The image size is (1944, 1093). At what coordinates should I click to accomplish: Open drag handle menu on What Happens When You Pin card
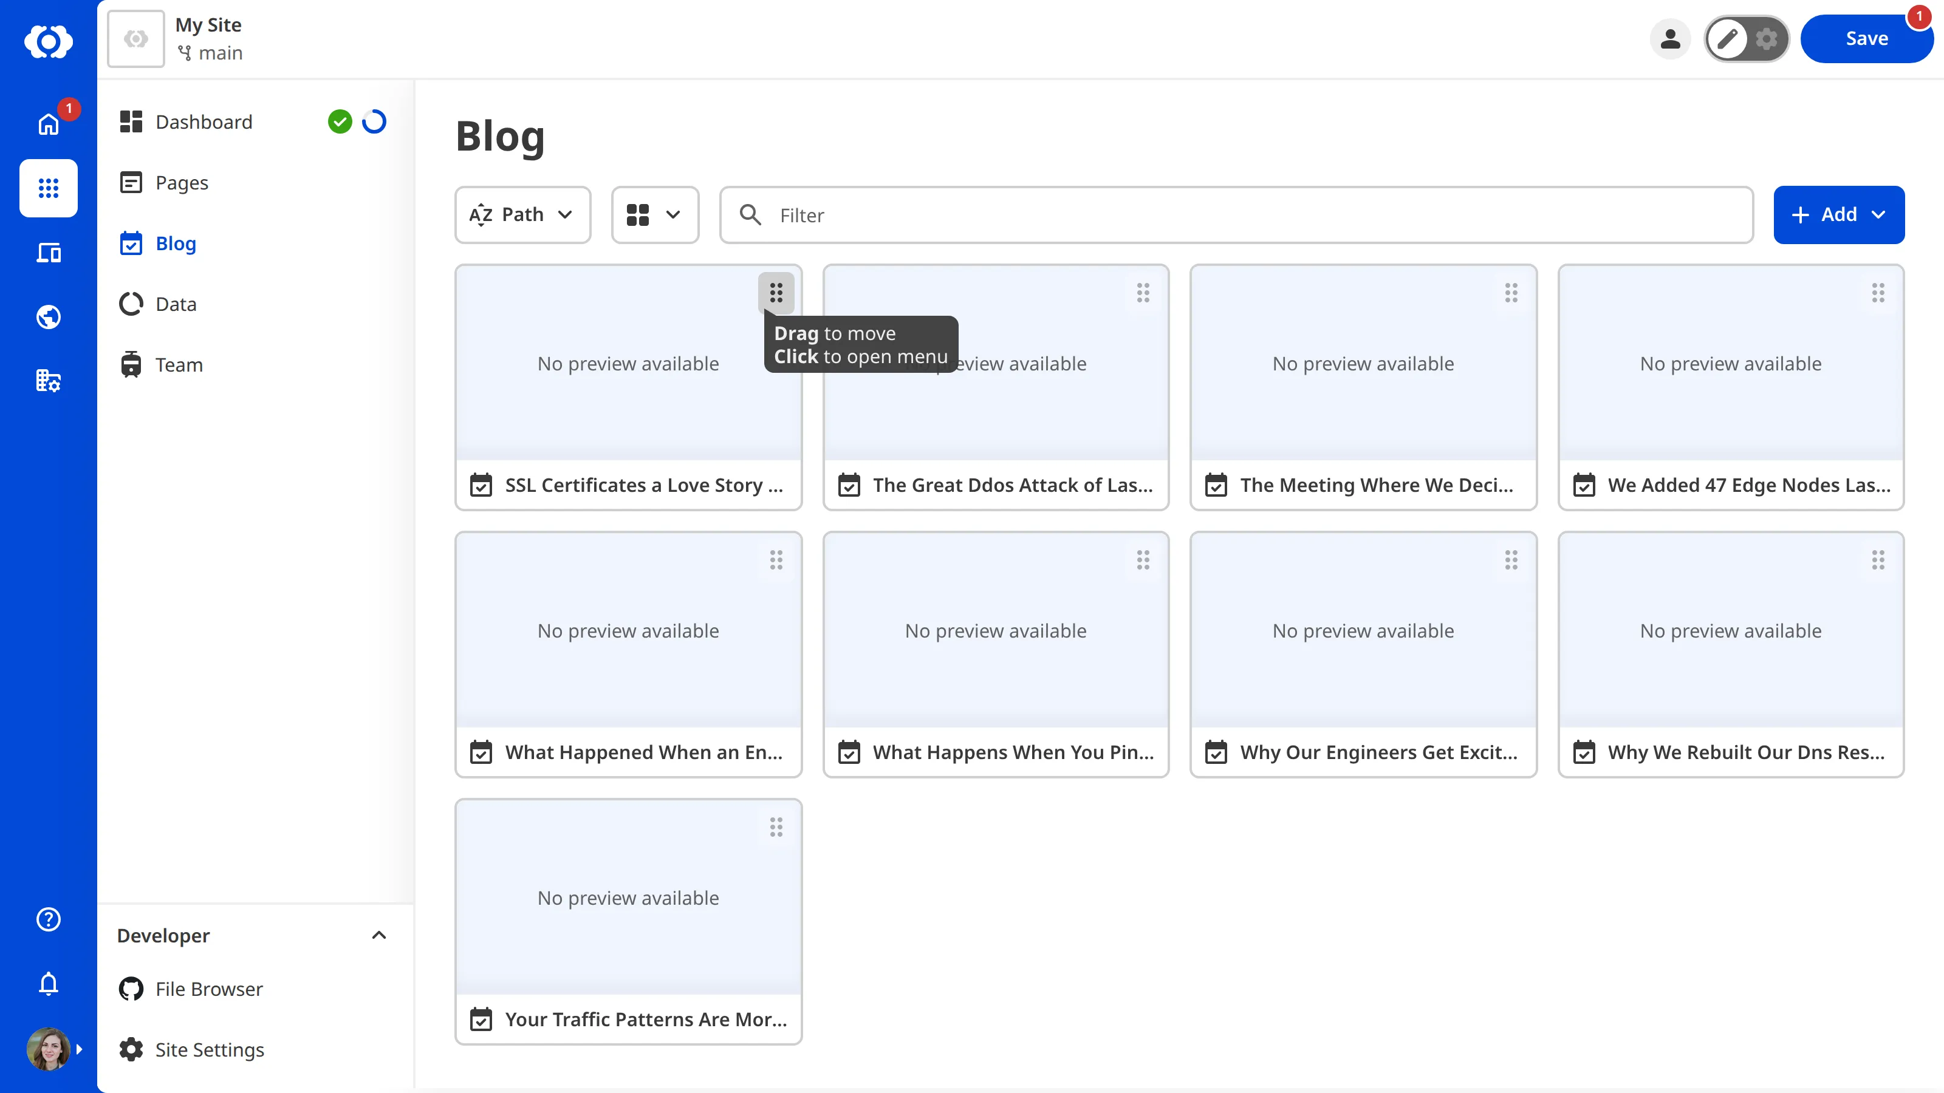click(1143, 560)
